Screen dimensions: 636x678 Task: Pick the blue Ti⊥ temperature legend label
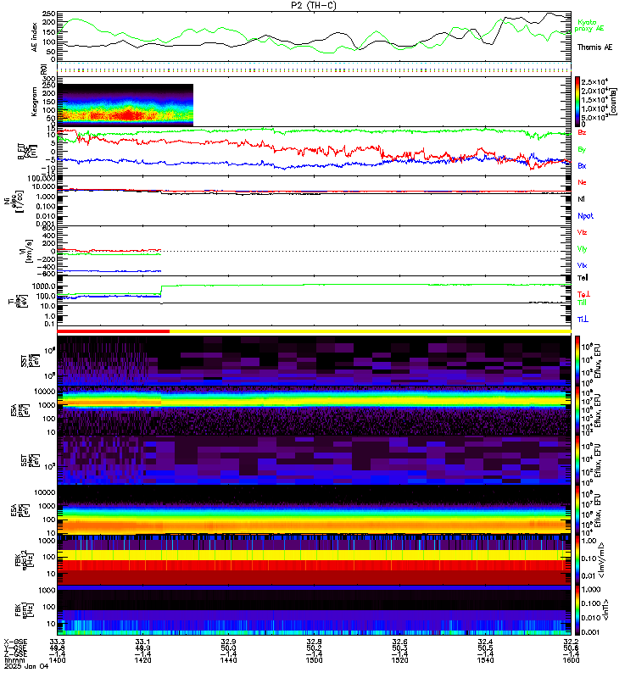(583, 320)
